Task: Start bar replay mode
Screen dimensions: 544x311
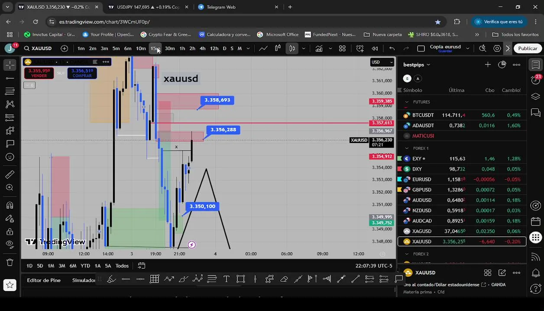Action: click(x=375, y=48)
